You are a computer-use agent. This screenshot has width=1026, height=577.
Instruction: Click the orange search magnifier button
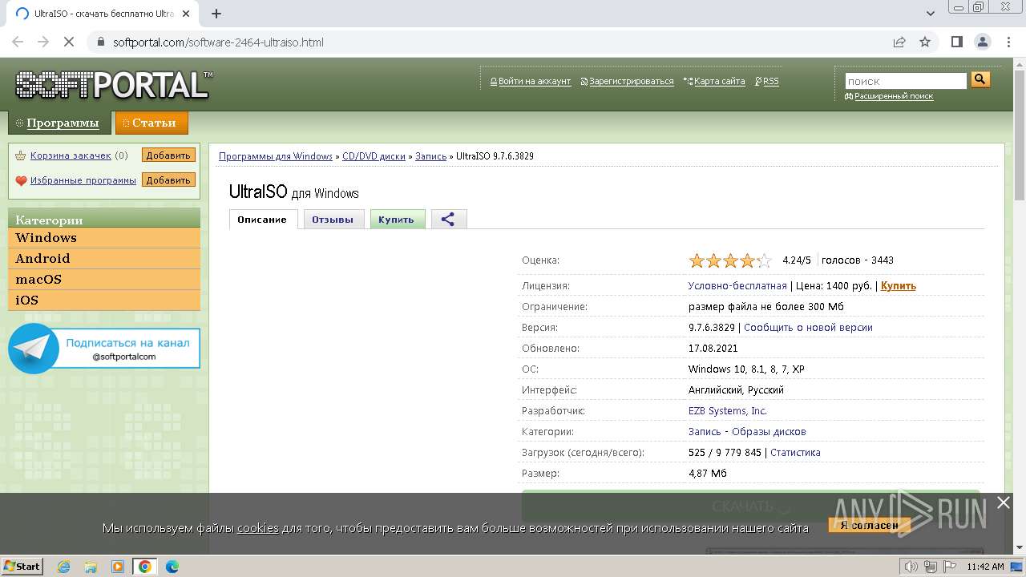click(980, 79)
